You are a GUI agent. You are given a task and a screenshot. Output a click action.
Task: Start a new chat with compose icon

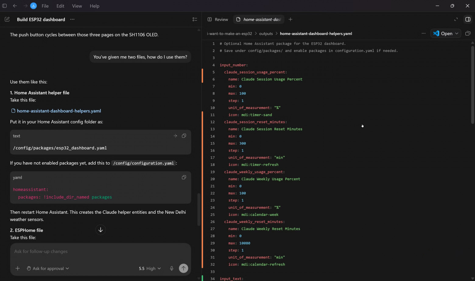(7, 19)
